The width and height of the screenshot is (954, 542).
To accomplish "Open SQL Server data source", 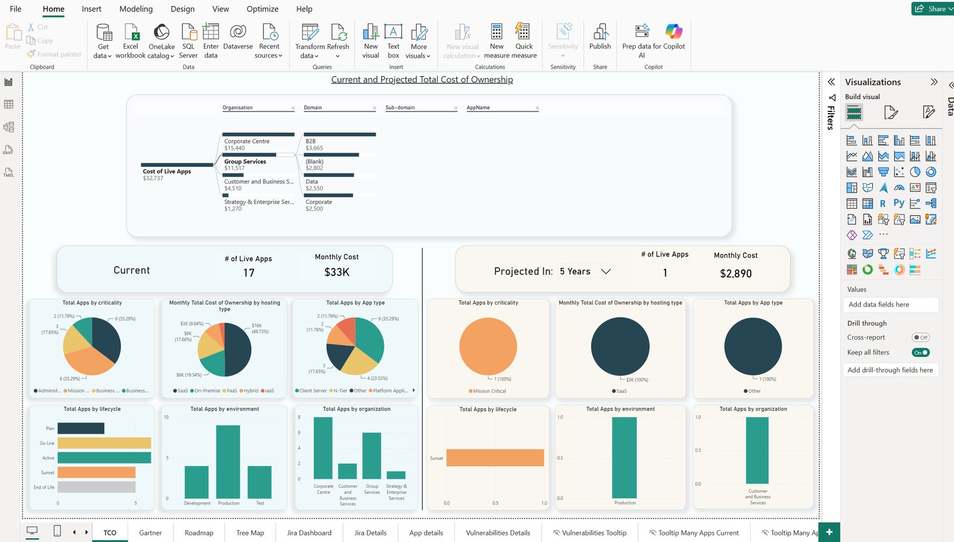I will point(188,41).
